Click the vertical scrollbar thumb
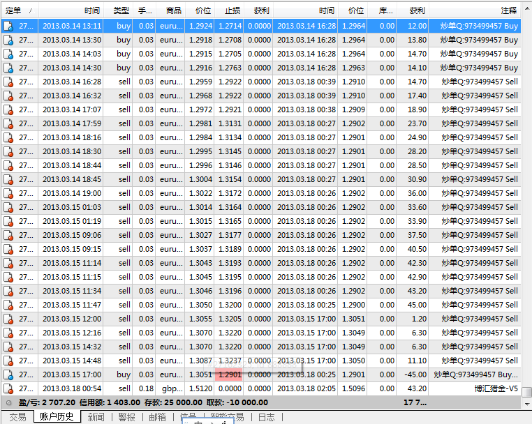Image resolution: width=532 pixels, height=424 pixels. point(527,392)
